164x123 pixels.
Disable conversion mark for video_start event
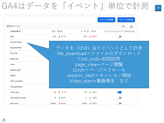coord(119,92)
